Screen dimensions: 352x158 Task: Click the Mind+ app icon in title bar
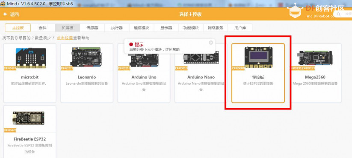click(3, 4)
